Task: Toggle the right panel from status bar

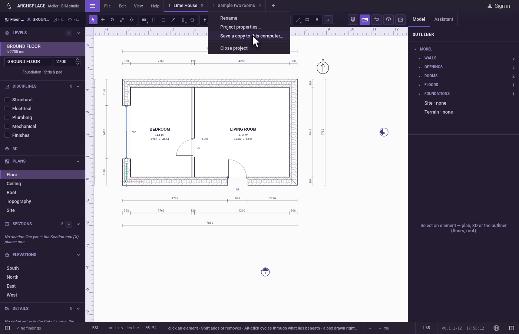Action: coord(512,328)
